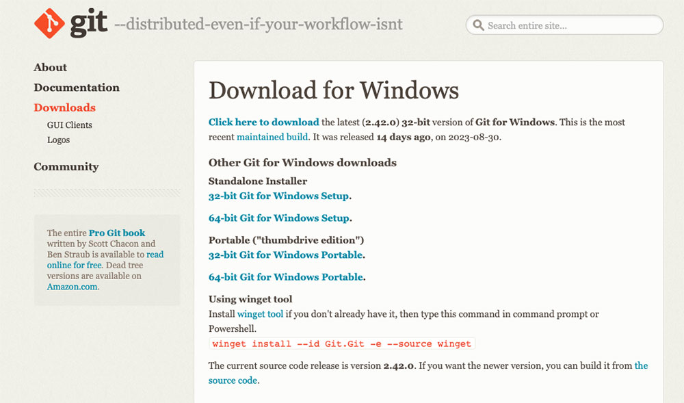Click the '--distributed-even-if-your-workflow-isnt' tagline
The image size is (684, 403).
click(259, 24)
